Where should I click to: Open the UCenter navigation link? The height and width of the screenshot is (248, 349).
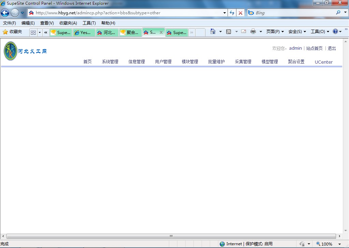pos(324,62)
